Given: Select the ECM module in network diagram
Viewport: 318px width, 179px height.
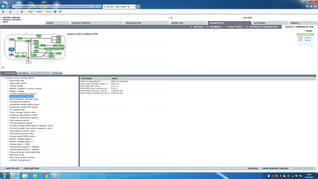Looking at the screenshot, I should click(x=11, y=49).
